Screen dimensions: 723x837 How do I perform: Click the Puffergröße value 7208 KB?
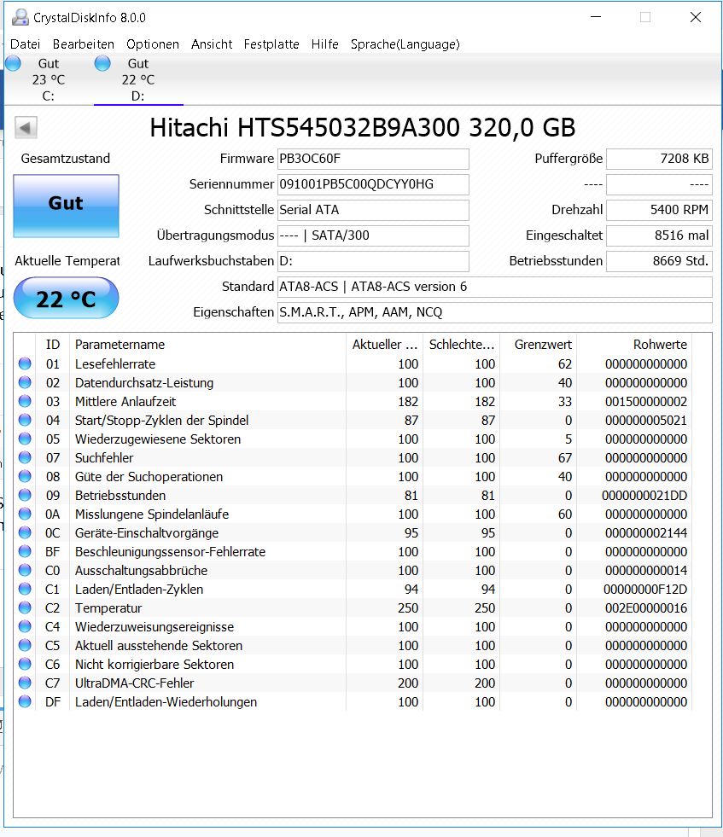[659, 159]
